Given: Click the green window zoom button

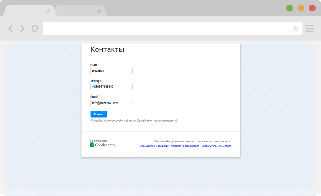Looking at the screenshot, I should 289,8.
